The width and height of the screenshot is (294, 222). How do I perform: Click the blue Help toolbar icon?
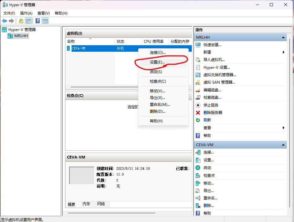(x=38, y=21)
